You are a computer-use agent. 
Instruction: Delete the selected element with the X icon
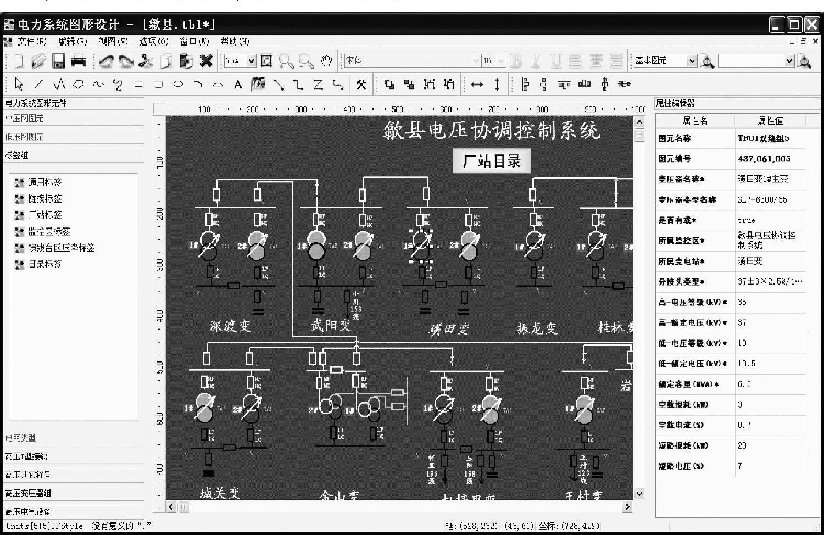pyautogui.click(x=206, y=61)
